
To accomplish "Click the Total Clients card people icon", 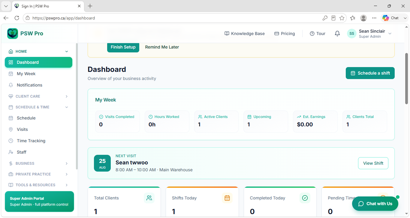I will tap(149, 198).
